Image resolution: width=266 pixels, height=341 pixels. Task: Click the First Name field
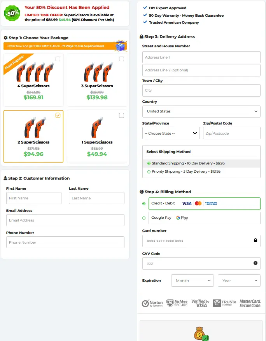click(34, 198)
